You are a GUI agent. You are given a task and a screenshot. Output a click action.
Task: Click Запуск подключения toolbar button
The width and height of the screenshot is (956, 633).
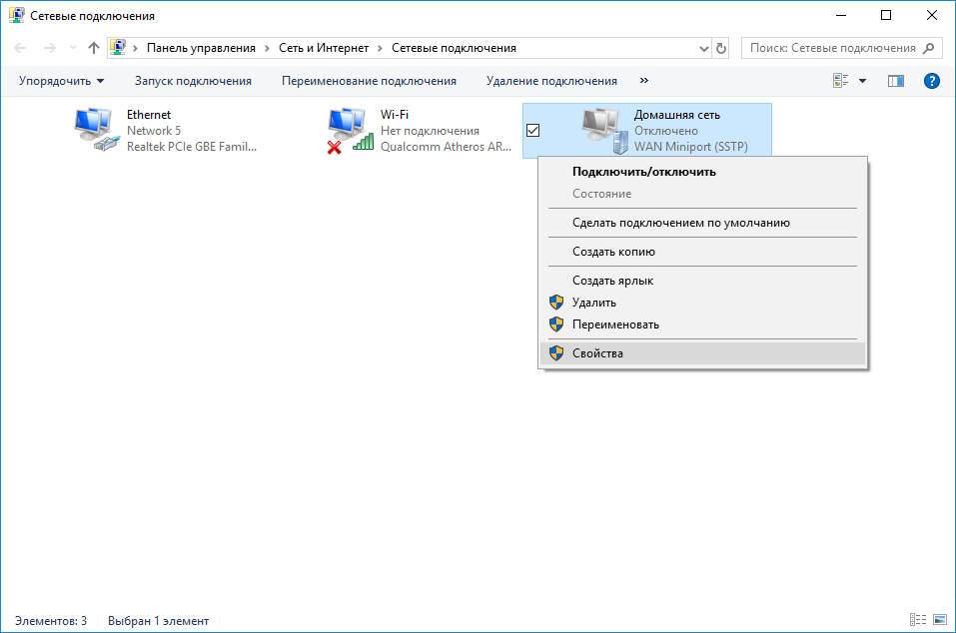193,81
